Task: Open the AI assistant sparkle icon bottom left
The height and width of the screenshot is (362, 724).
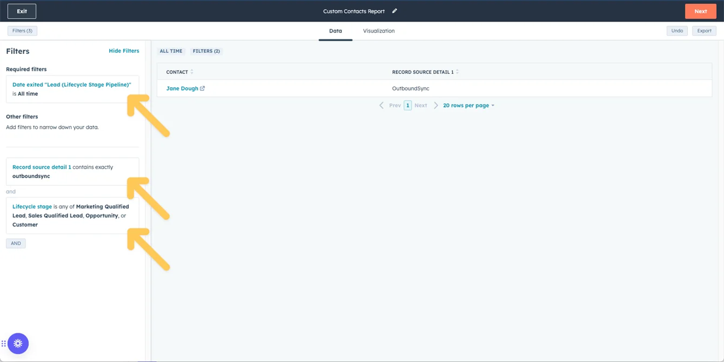Action: pos(18,343)
